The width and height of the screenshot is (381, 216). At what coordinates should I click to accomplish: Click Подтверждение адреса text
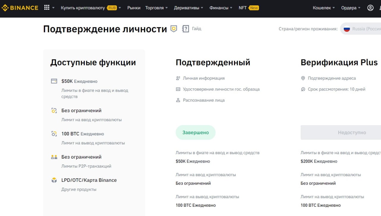click(332, 78)
